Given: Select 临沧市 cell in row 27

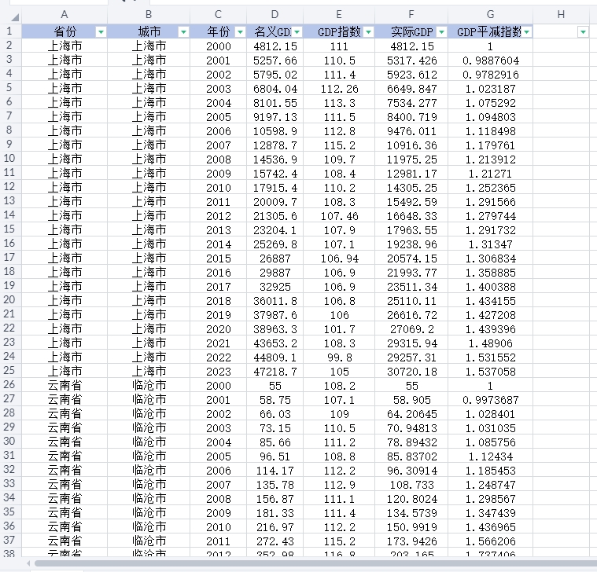Looking at the screenshot, I should click(149, 399).
